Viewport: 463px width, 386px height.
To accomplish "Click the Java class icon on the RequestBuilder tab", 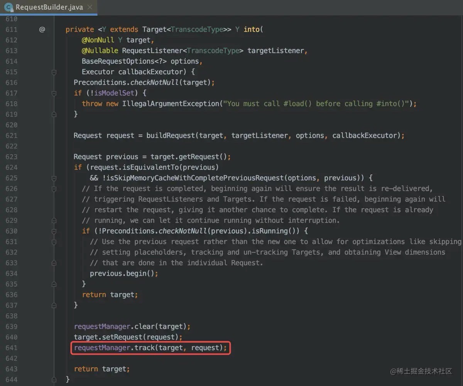I will click(8, 7).
